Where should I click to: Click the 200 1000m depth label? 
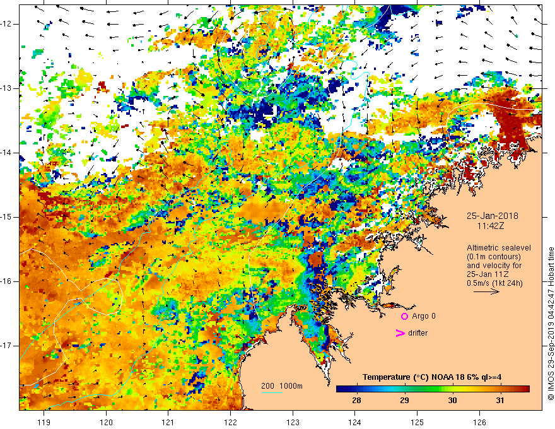[282, 386]
